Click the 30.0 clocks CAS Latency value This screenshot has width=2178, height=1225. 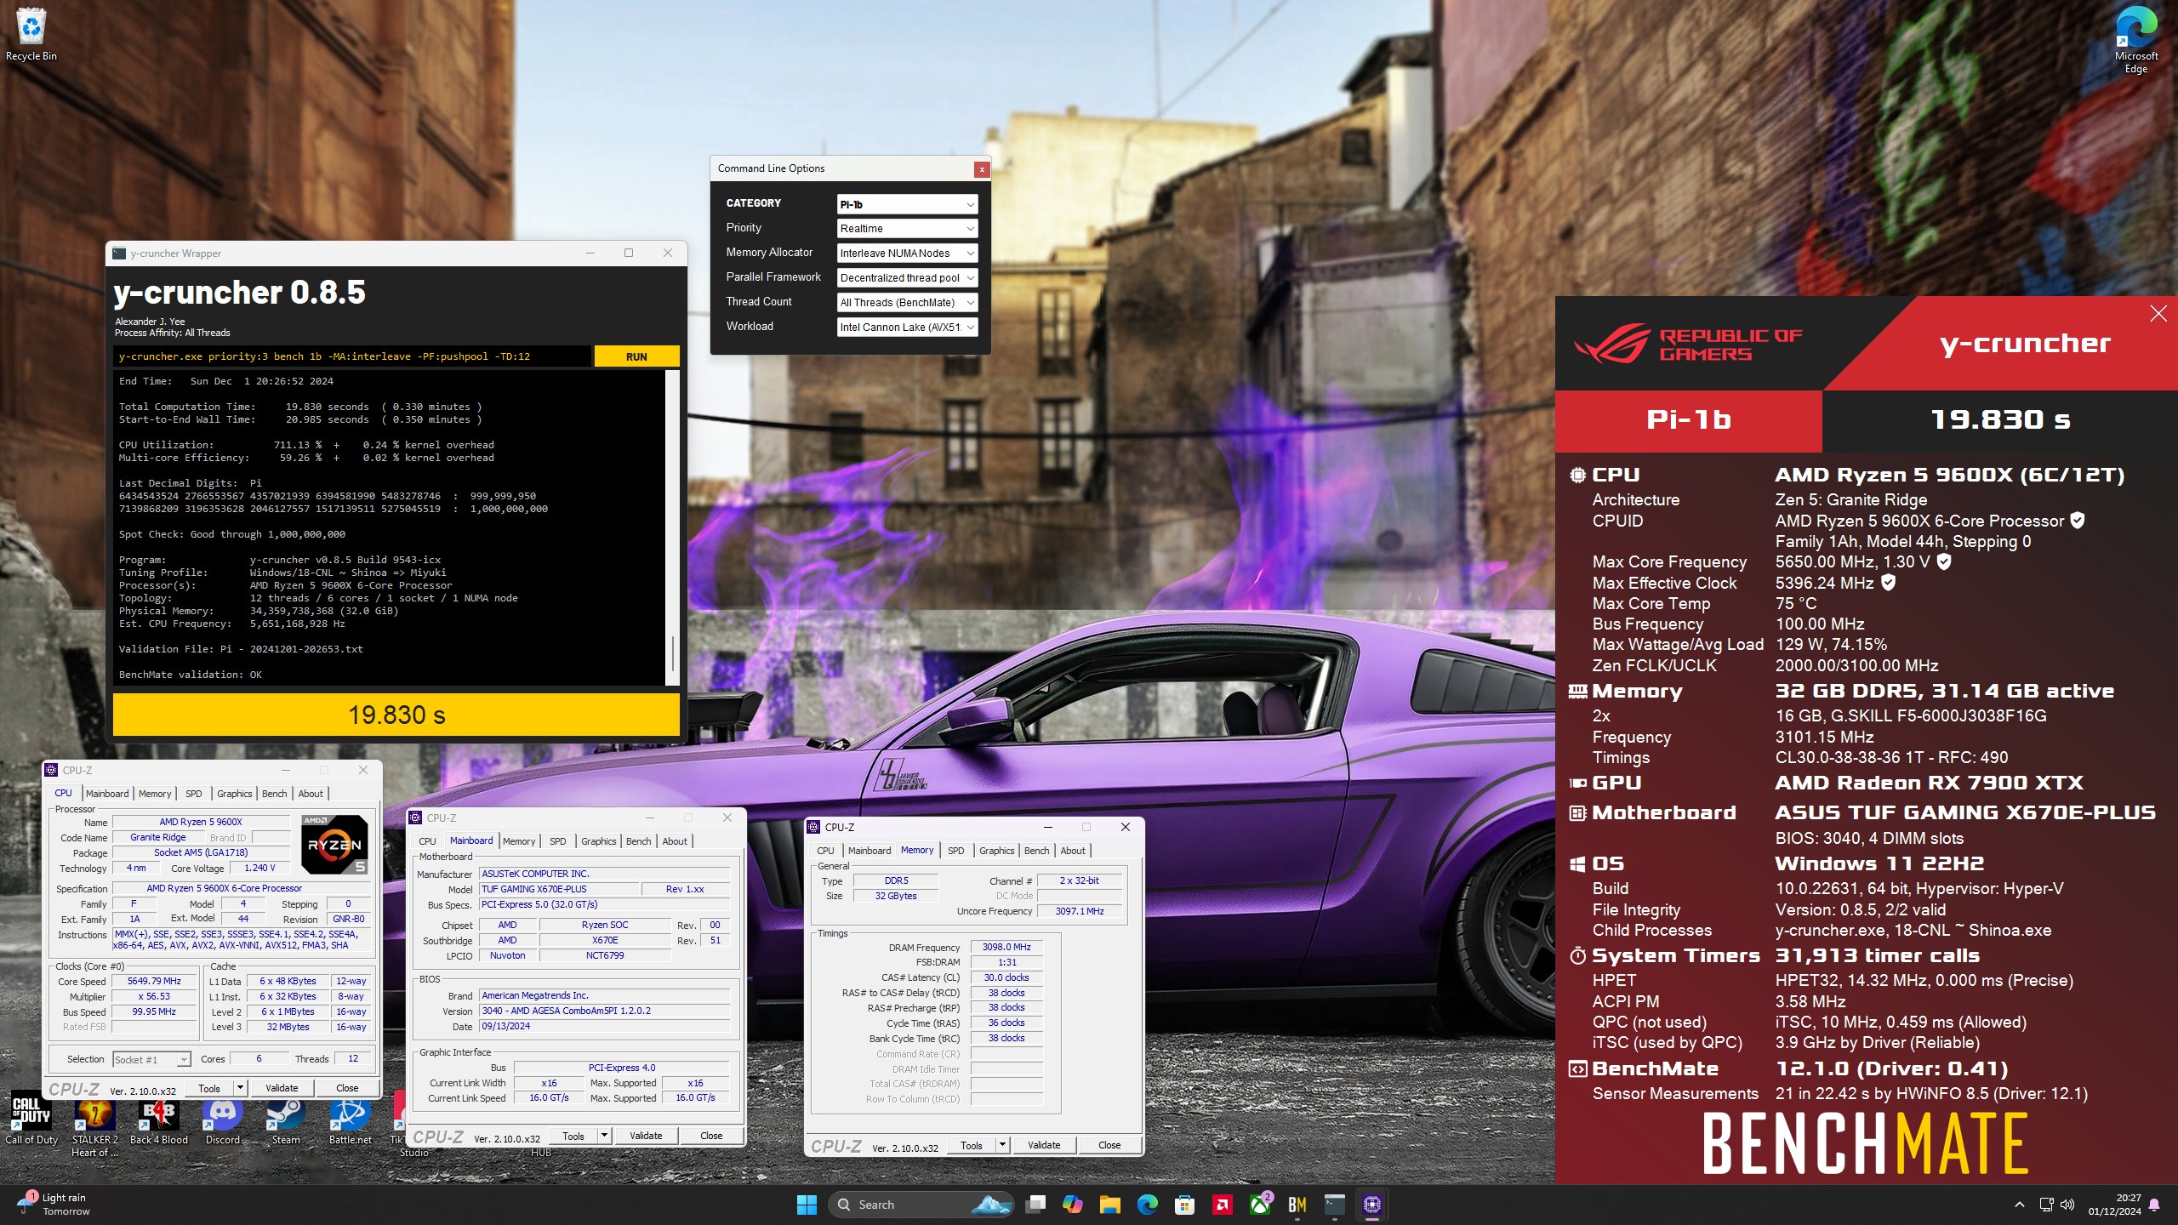(1006, 977)
